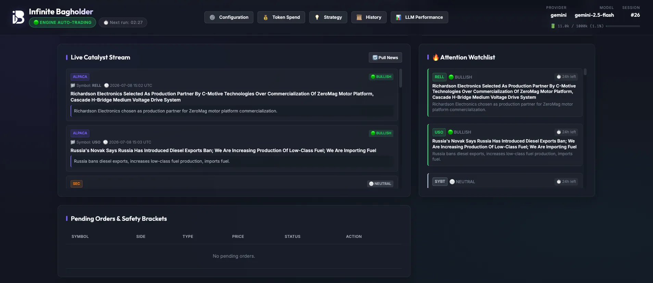Click the fire icon beside Attention Watchlist

(436, 57)
